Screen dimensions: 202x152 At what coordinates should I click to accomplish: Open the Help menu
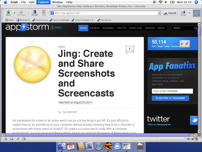click(69, 2)
